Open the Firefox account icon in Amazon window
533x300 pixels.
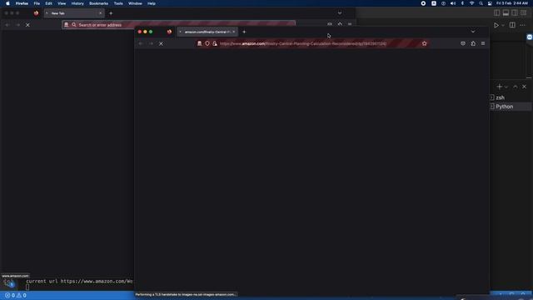click(x=463, y=43)
